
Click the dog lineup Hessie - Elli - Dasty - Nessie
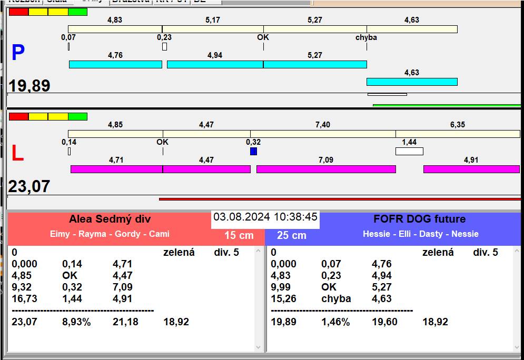point(421,234)
